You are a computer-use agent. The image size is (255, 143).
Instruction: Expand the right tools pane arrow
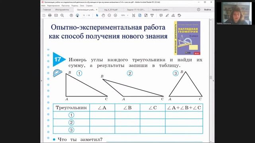213,81
